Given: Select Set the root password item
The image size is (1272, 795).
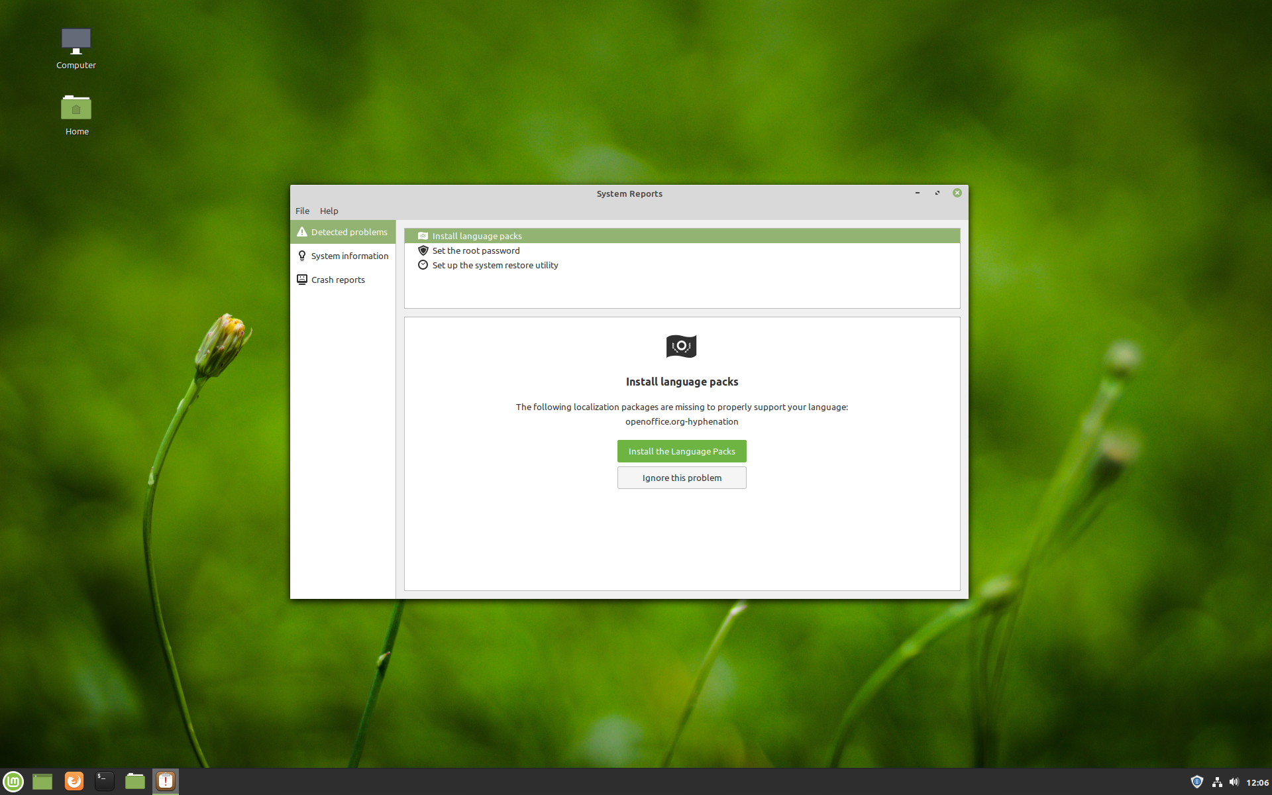Looking at the screenshot, I should tap(476, 250).
